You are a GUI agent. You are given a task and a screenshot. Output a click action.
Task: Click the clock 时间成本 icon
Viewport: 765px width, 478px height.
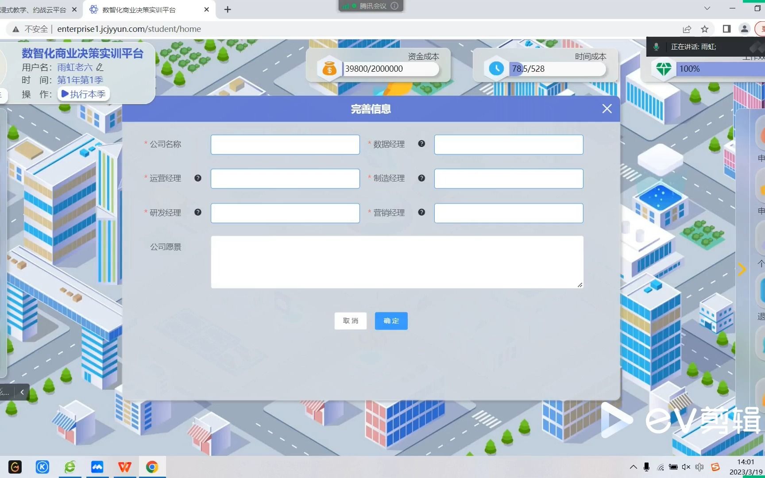pyautogui.click(x=496, y=69)
